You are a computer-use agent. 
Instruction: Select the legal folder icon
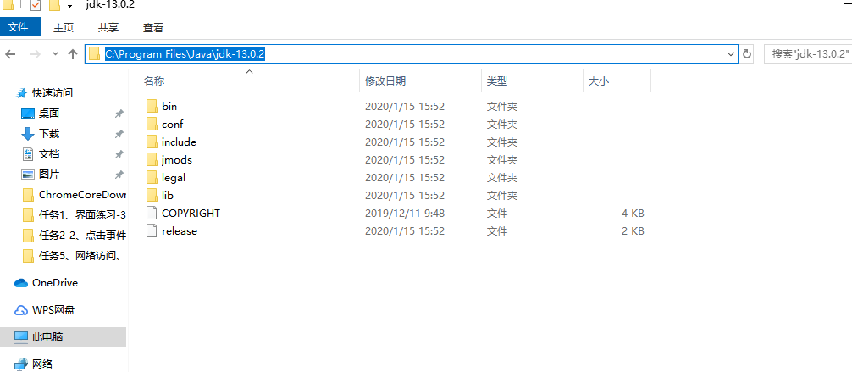click(x=152, y=177)
